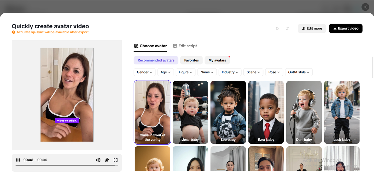
Task: Select the Recommended avatars filter
Action: pyautogui.click(x=156, y=60)
